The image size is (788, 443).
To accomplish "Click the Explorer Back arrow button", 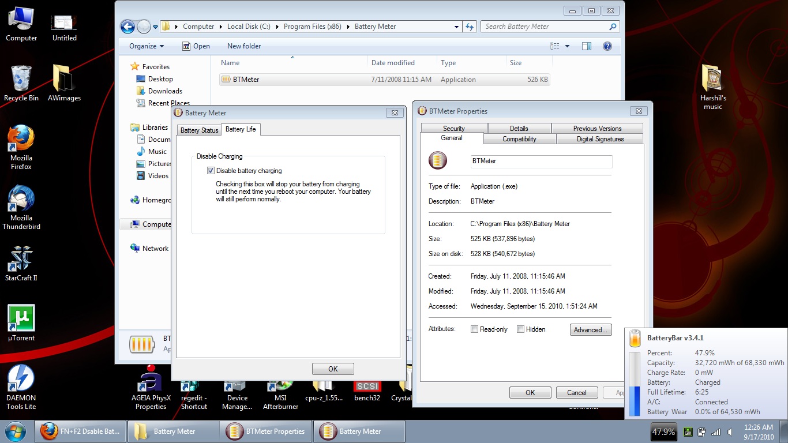I will (x=127, y=27).
